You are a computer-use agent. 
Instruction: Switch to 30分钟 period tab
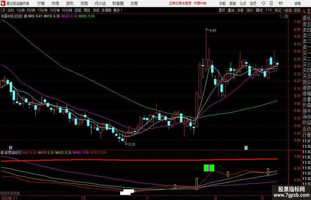point(55,10)
